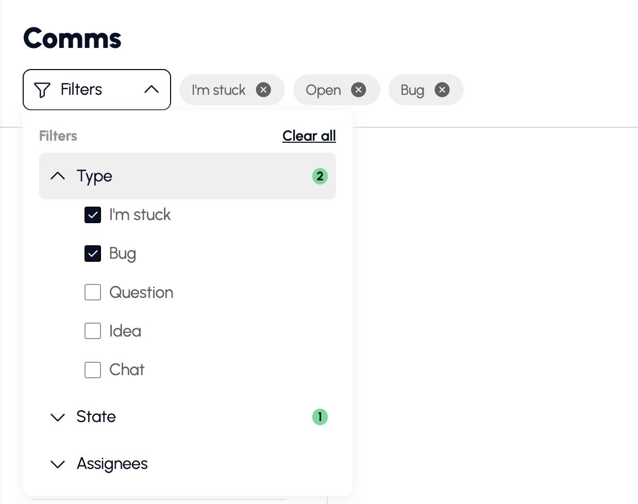Check the Chat type checkbox

point(93,369)
